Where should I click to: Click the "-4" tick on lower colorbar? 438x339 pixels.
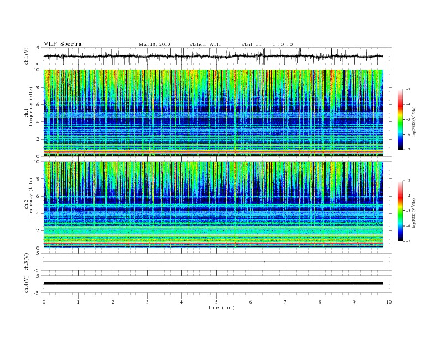(x=408, y=196)
